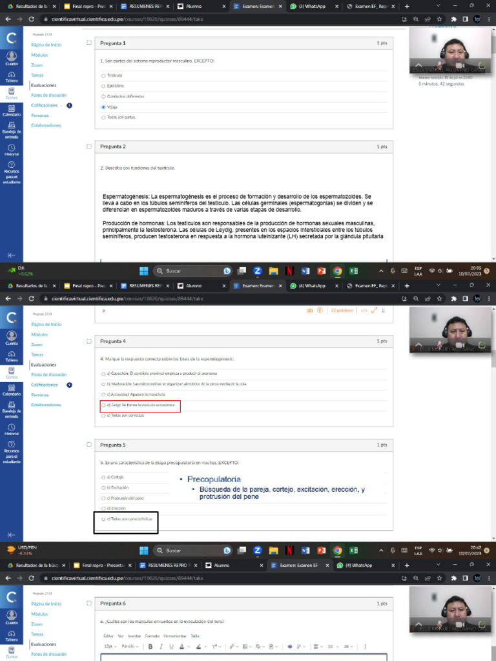Open File Explorer in taskbar with USD/PEN widget
This screenshot has width=496, height=661.
coord(273,550)
